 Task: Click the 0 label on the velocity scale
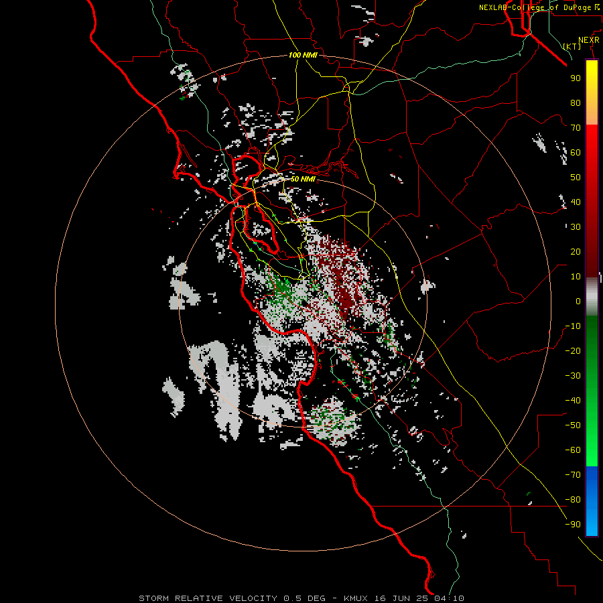[x=578, y=301]
